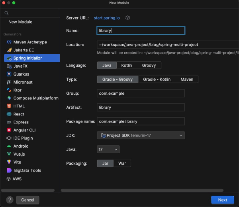Open the JDK Project SDK dropdown
The width and height of the screenshot is (239, 207).
[x=141, y=135]
